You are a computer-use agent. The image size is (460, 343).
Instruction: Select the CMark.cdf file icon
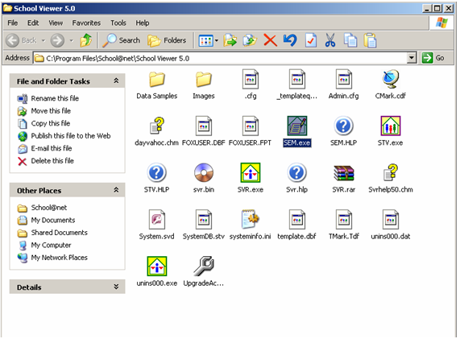click(391, 79)
